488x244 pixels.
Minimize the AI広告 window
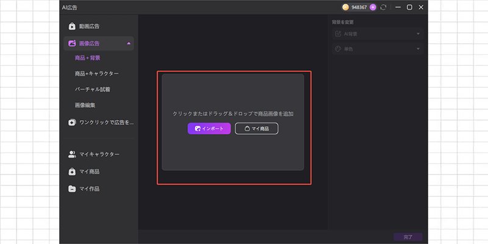point(398,7)
